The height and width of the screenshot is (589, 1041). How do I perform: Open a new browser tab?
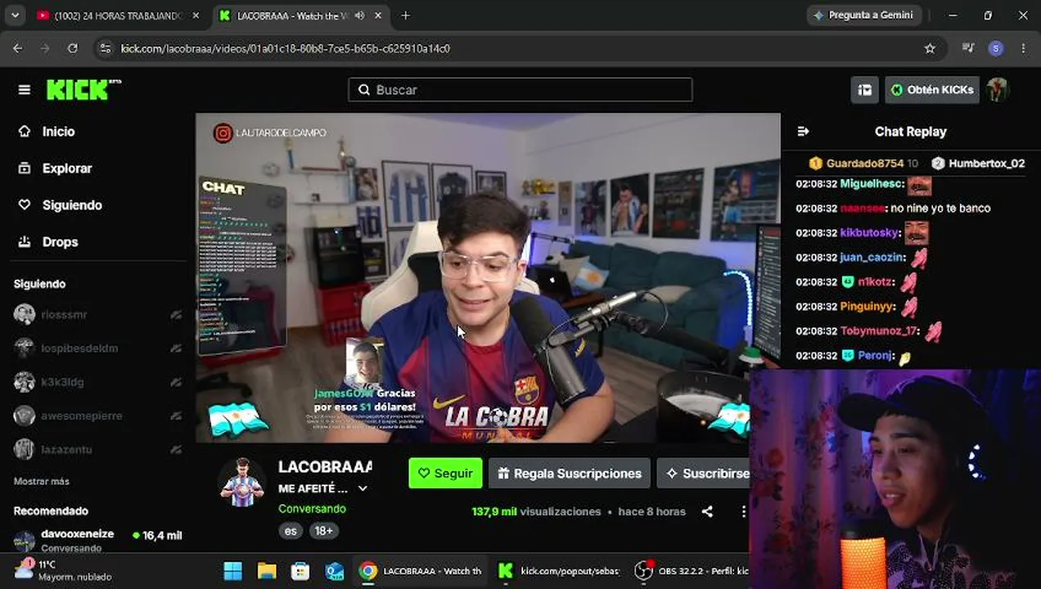coord(405,16)
